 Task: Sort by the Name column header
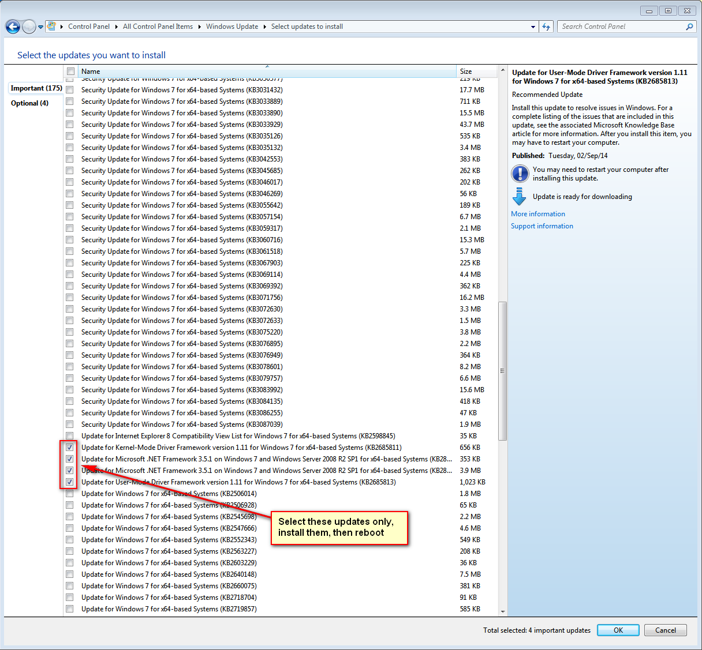[267, 72]
